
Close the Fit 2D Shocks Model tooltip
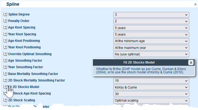(191, 62)
